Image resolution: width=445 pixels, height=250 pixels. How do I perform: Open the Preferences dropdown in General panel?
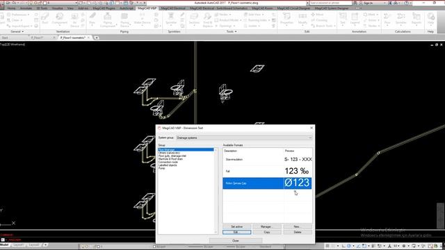coord(19,15)
